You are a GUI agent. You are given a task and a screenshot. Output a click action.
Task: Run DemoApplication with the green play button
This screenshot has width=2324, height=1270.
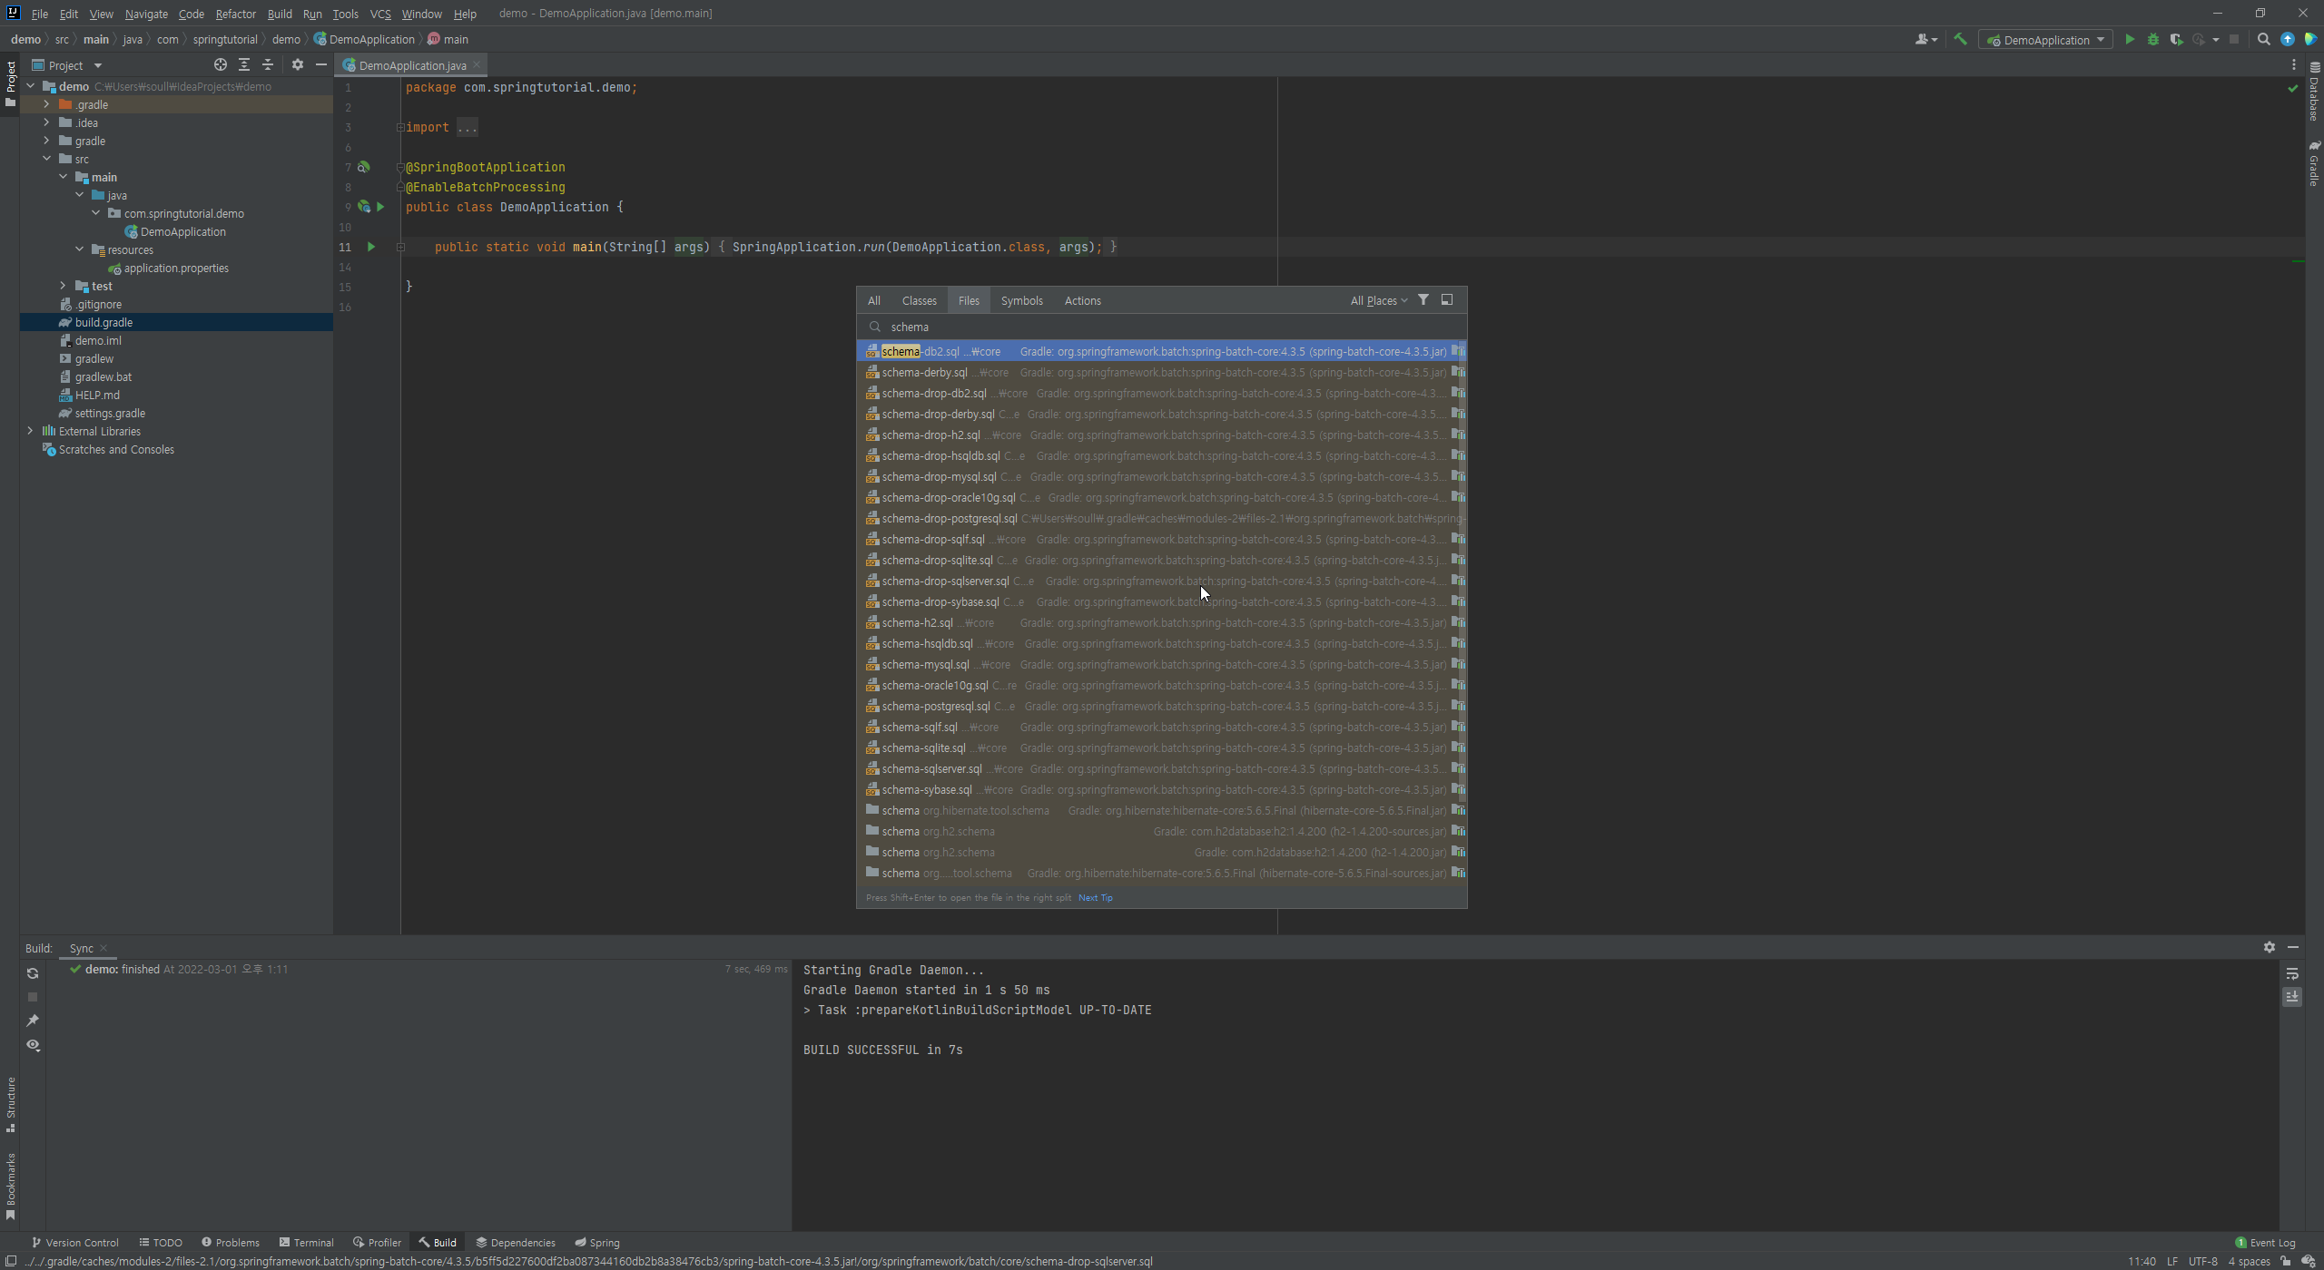coord(2130,39)
